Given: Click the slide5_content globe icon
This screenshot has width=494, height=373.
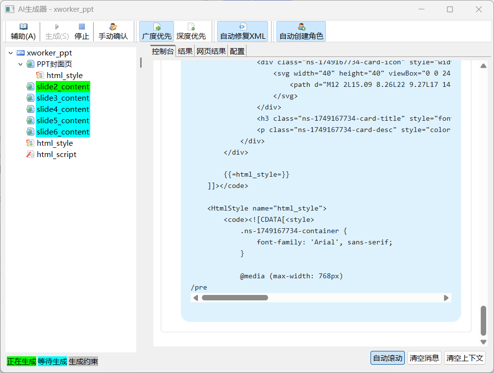Looking at the screenshot, I should pos(30,121).
